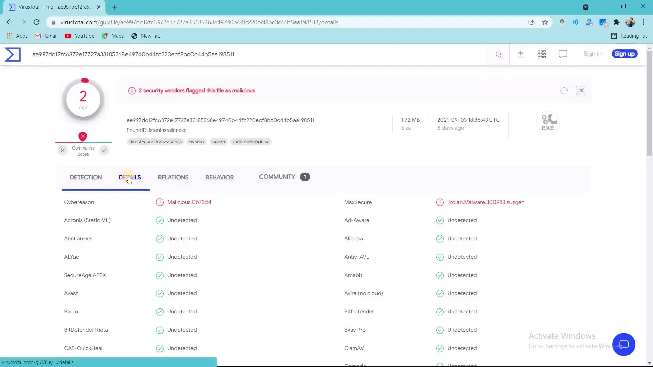The image size is (653, 367).
Task: Click the VirusTotal logo icon
Action: tap(13, 54)
